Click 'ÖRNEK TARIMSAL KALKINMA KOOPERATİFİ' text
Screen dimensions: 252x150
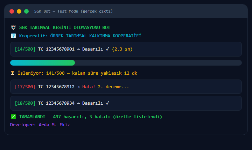pyautogui.click(x=96, y=36)
